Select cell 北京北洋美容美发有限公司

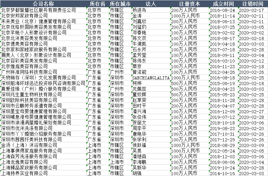pos(43,38)
